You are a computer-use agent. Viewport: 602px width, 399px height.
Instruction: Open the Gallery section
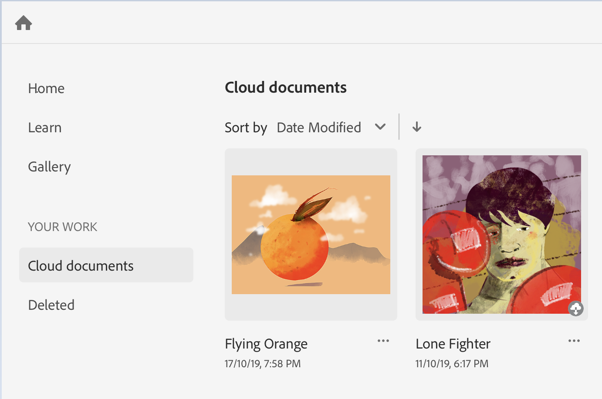click(x=49, y=167)
